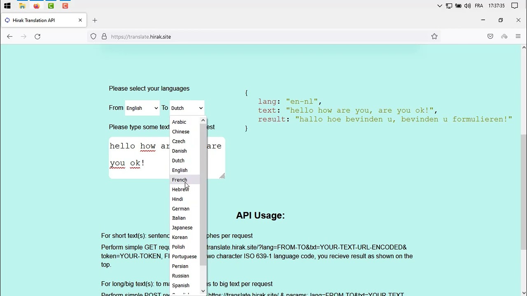Select Hindi as target language

pyautogui.click(x=185, y=199)
